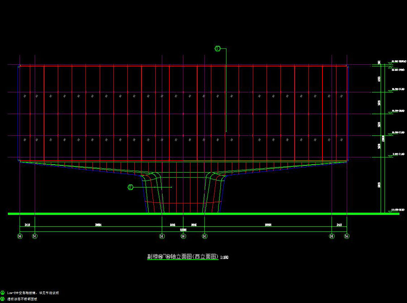The width and height of the screenshot is (407, 303).
Task: Click the ground-level elevation marker triangle
Action: pyautogui.click(x=390, y=212)
